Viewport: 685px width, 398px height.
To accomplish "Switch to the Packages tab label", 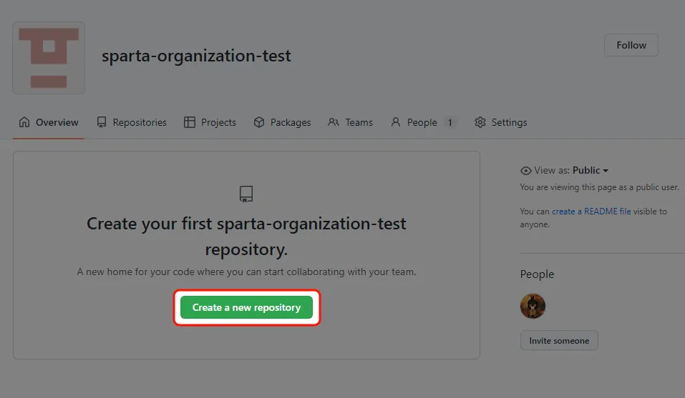I will click(291, 122).
